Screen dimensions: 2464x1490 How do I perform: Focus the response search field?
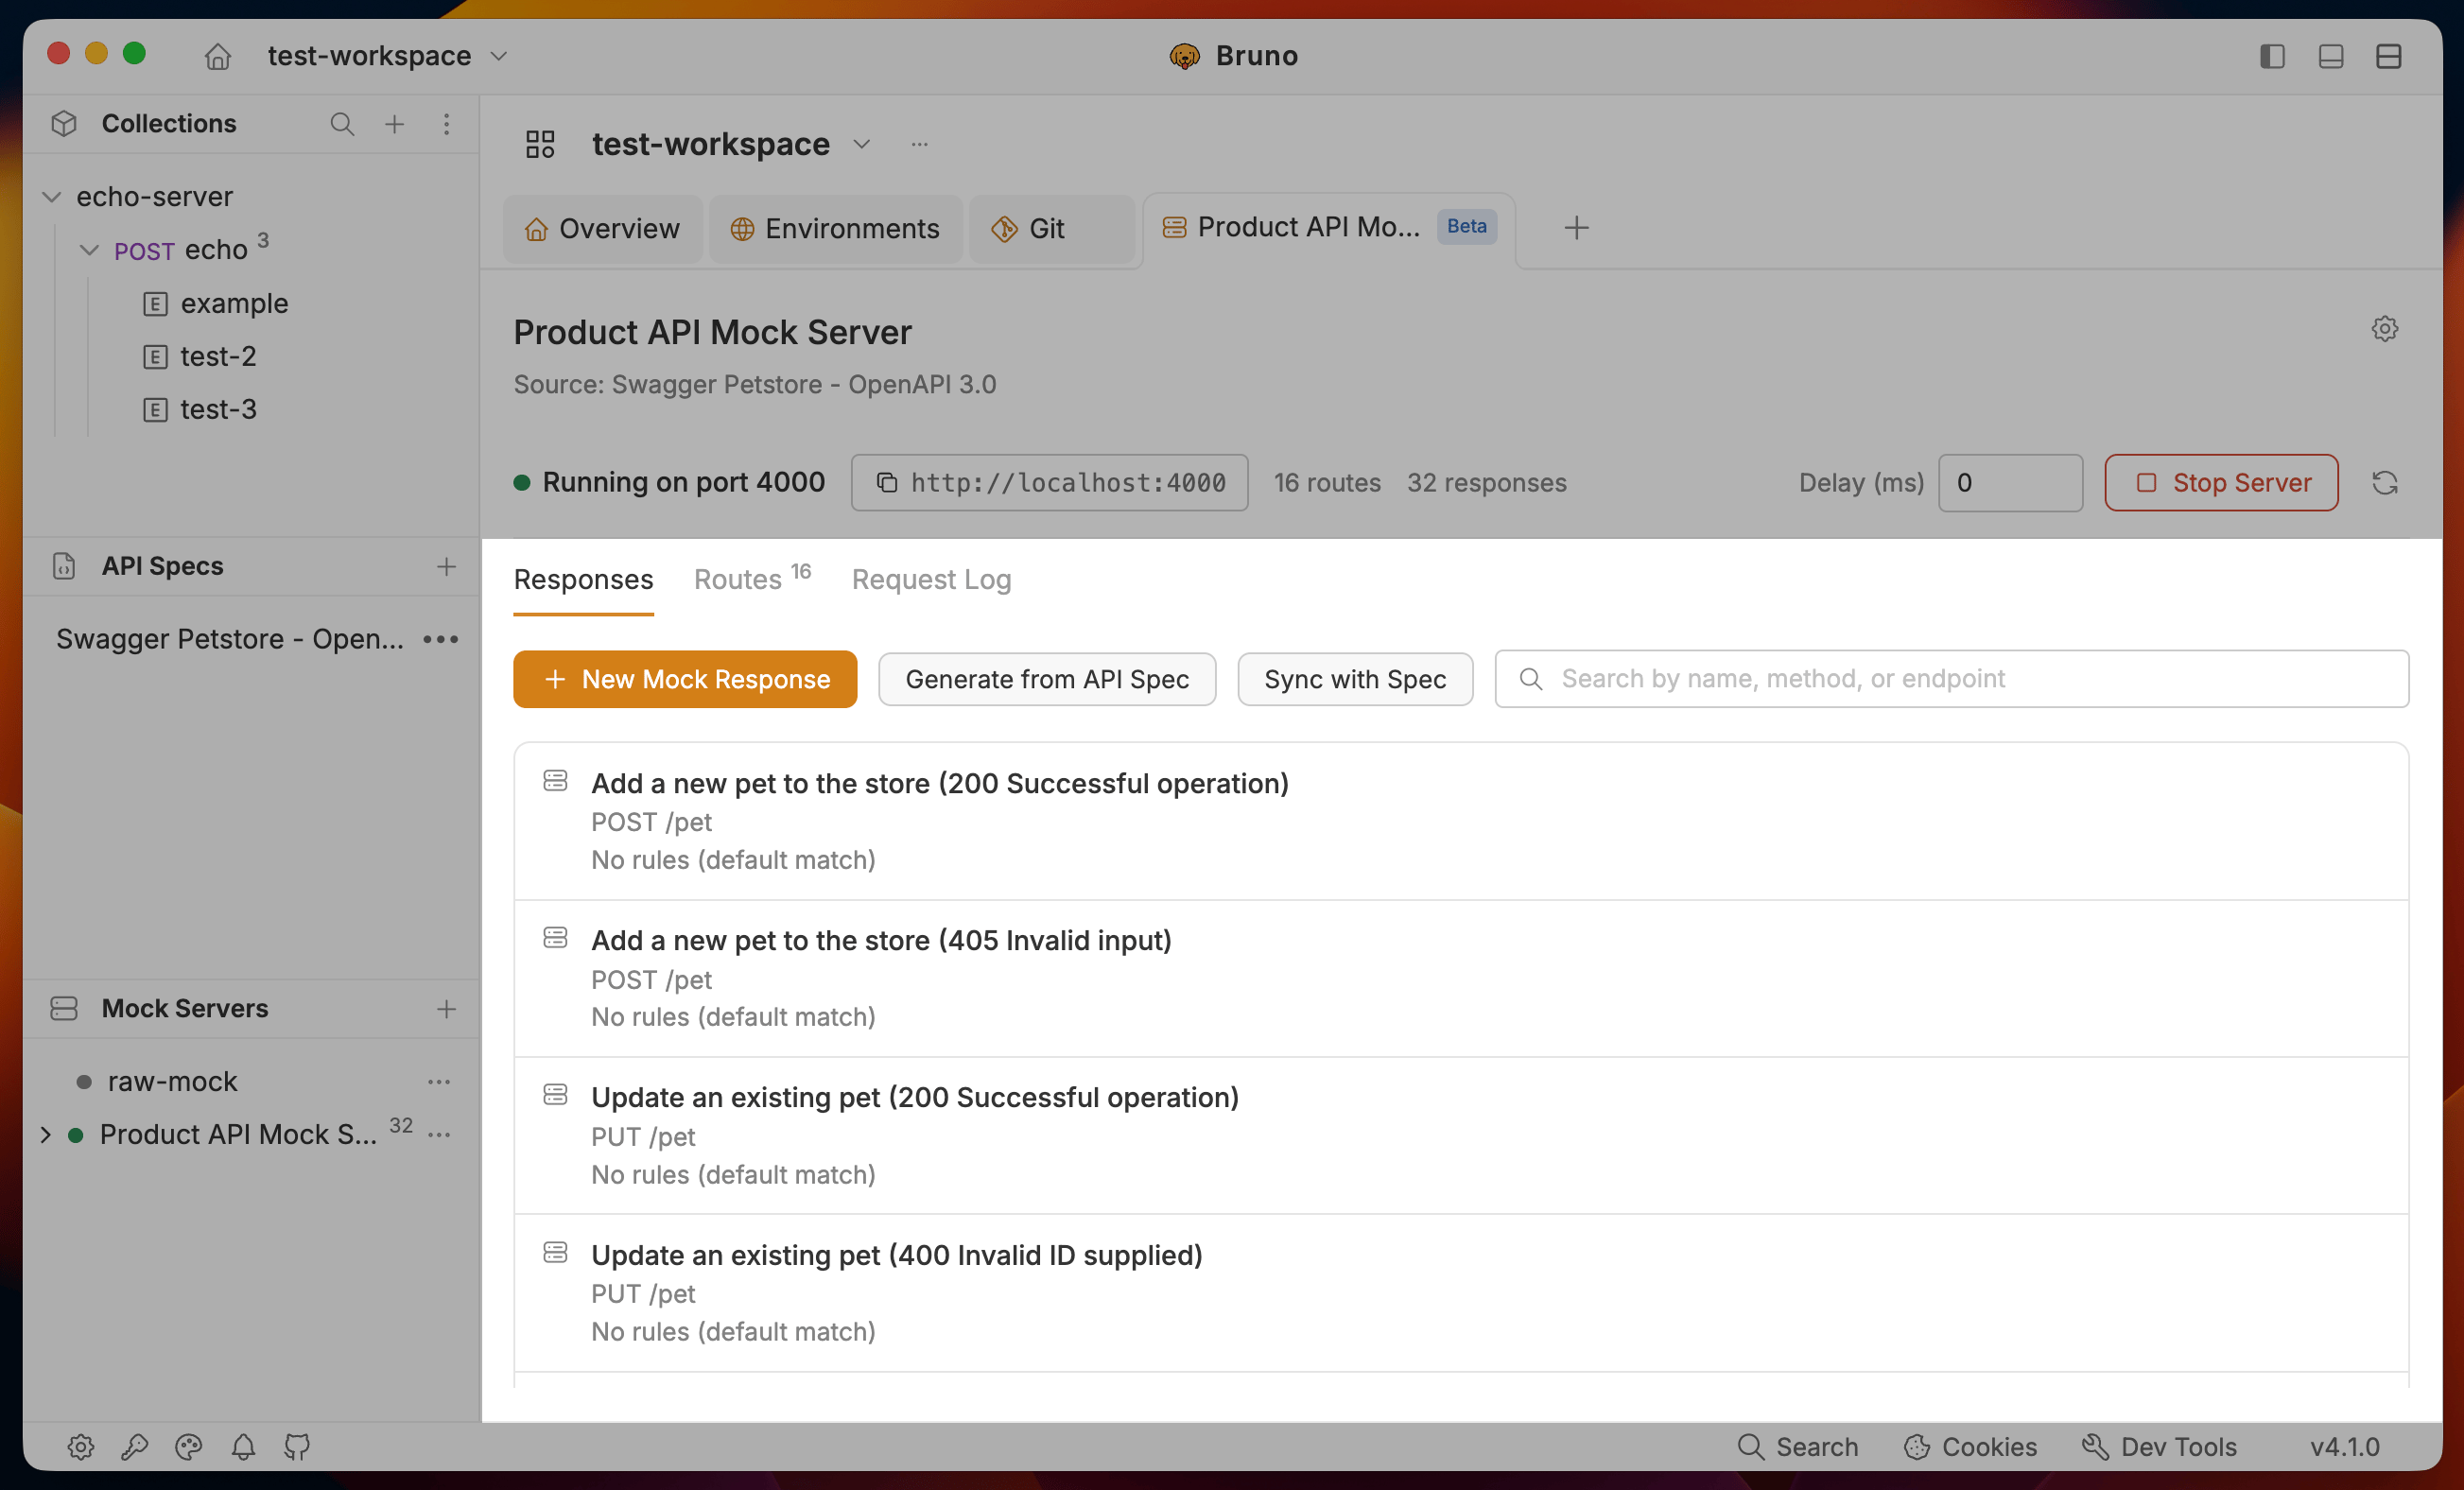[1951, 679]
